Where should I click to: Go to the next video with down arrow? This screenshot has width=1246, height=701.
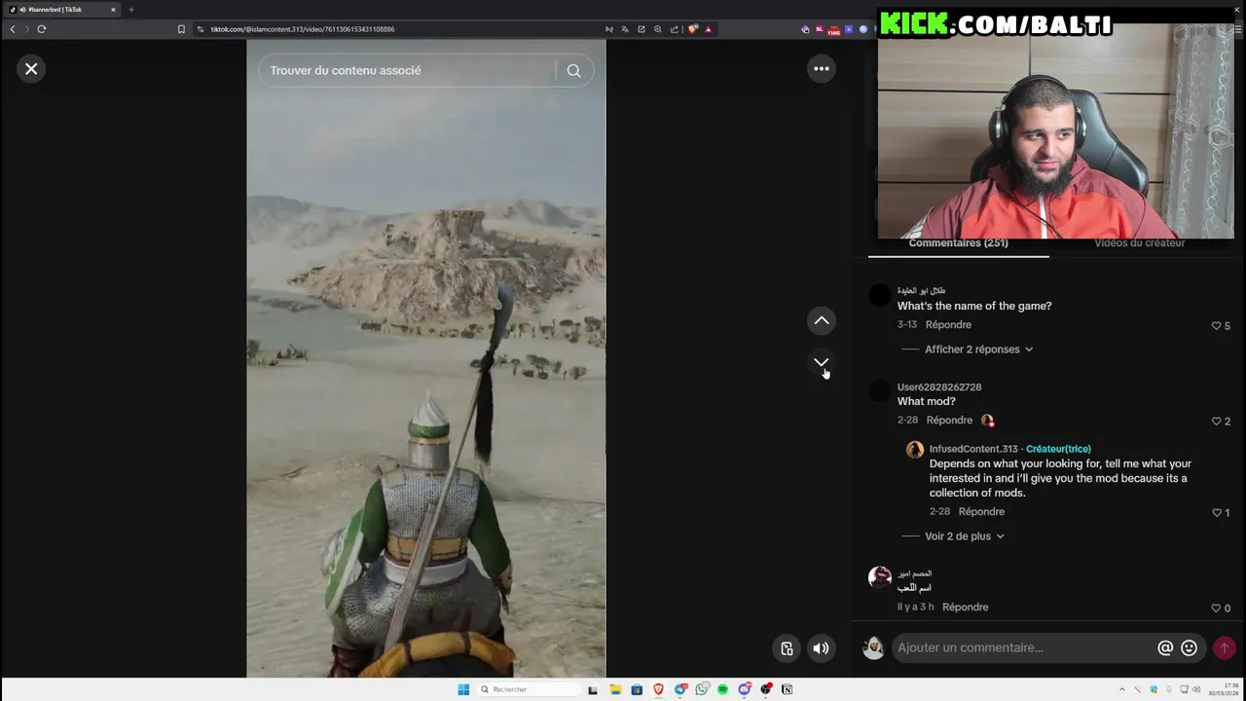coord(822,361)
